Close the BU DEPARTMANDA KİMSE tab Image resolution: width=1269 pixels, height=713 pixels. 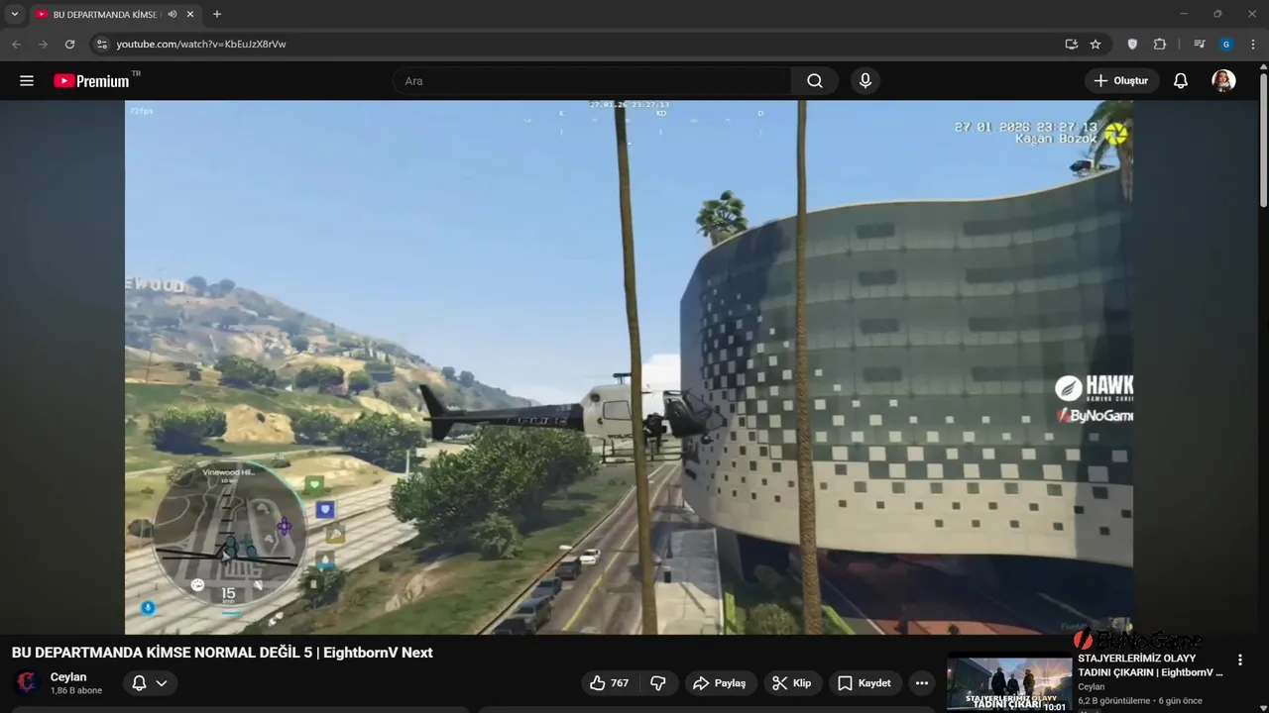(190, 14)
